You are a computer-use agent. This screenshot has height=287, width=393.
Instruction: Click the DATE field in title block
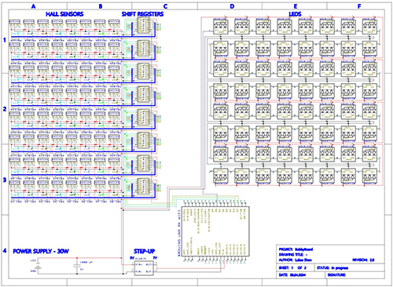[292, 275]
